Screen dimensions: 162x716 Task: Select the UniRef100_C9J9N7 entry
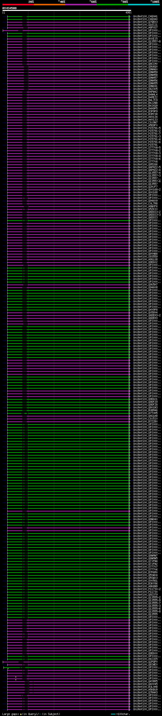(x=145, y=122)
